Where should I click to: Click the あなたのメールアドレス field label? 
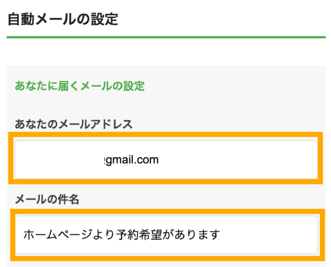[x=74, y=124]
